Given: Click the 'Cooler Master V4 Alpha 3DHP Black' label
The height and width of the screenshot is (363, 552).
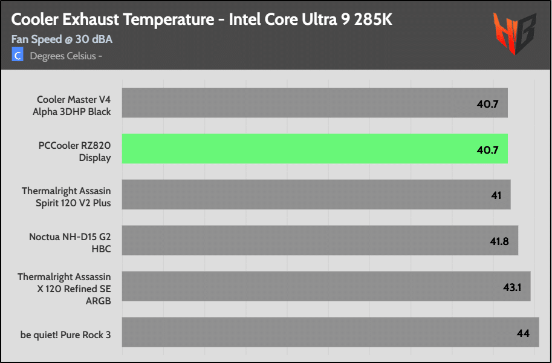Looking at the screenshot, I should tap(74, 105).
